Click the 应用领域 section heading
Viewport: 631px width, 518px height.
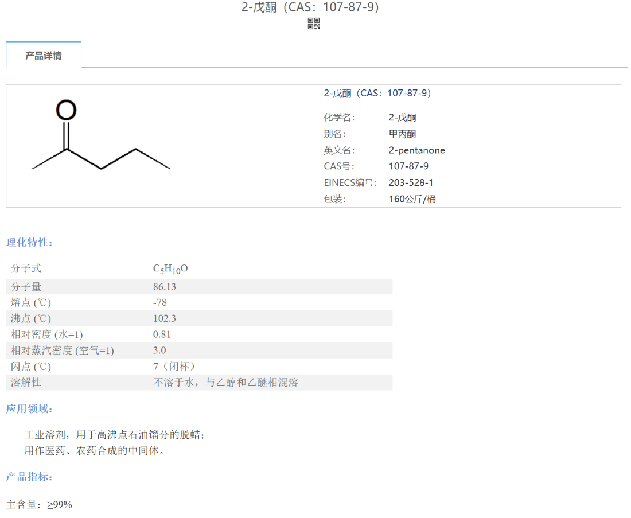click(x=30, y=409)
